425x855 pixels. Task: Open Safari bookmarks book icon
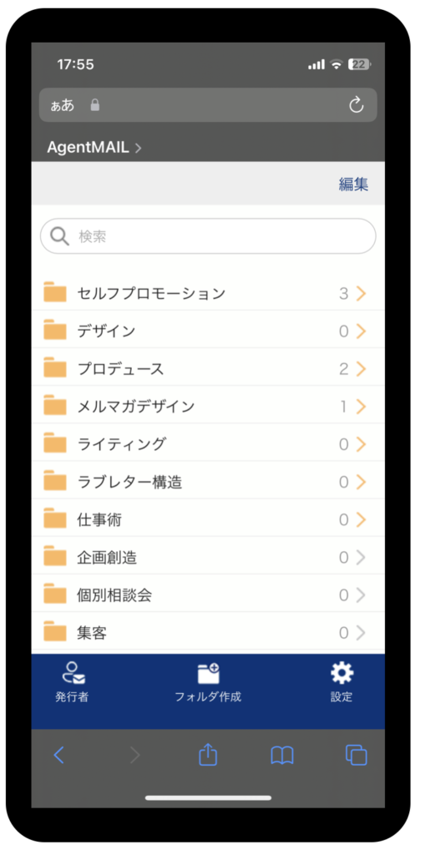pos(282,755)
